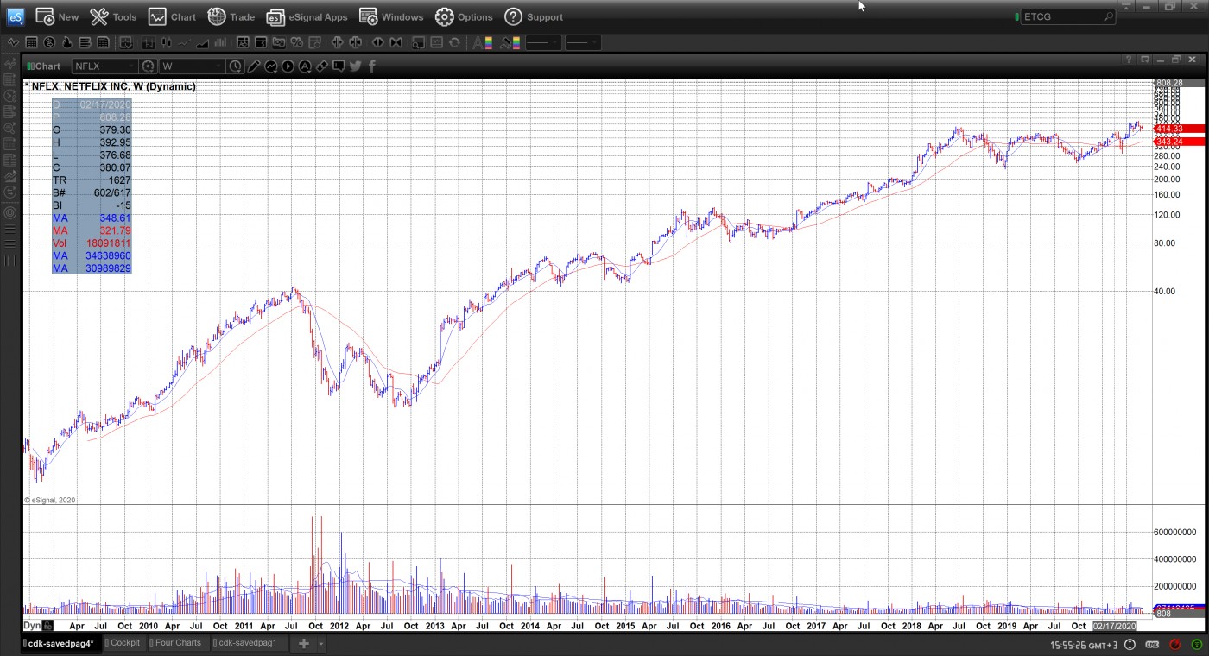
Task: Click the paint fill color swatch
Action: pos(510,42)
